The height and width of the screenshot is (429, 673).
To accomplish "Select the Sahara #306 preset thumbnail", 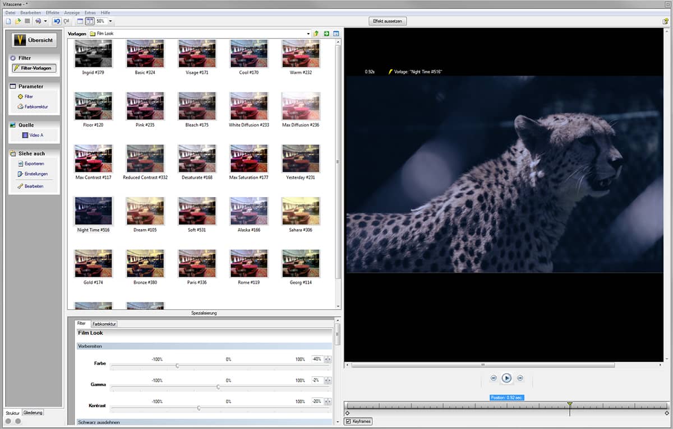I will pos(301,211).
